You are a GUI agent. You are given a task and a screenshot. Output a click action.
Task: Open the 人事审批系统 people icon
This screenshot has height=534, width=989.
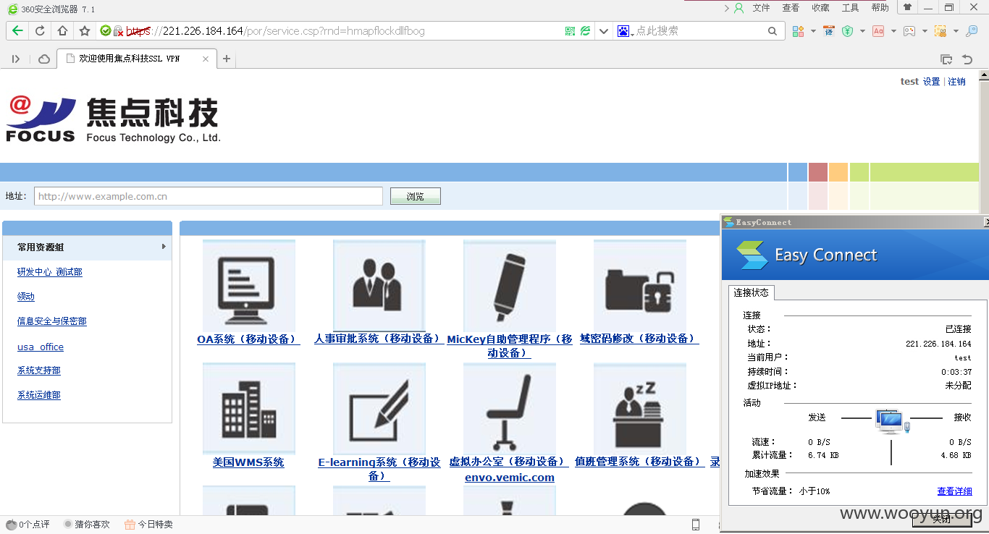379,286
